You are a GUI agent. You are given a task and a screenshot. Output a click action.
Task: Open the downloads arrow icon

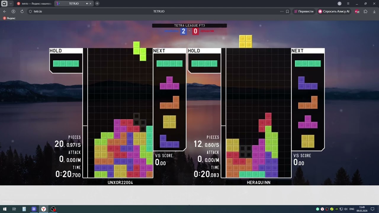pyautogui.click(x=374, y=11)
